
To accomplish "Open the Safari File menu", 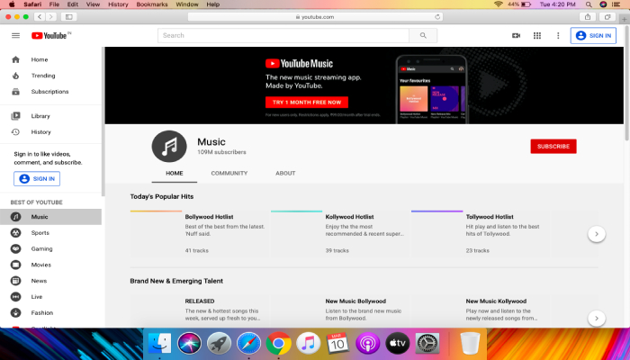I will click(54, 4).
